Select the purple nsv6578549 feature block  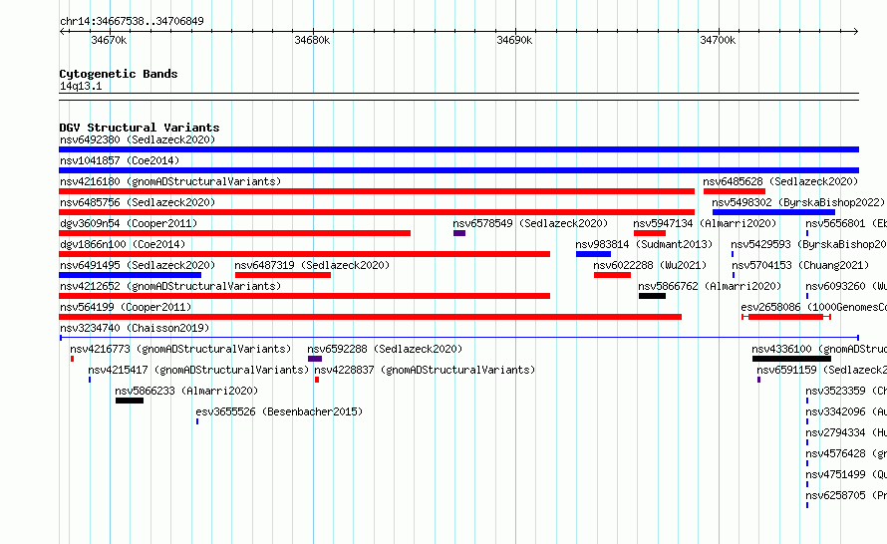click(x=459, y=233)
